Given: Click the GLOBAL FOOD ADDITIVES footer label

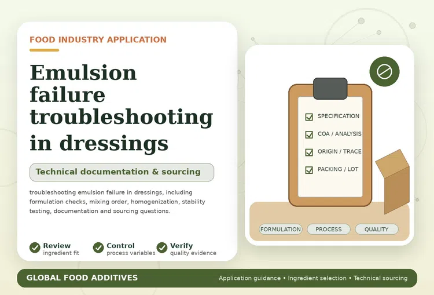Looking at the screenshot, I should click(x=82, y=278).
